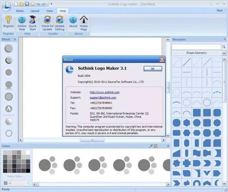Viewport: 228px width, 192px height.
Task: Click the canvas scroll-up arrow
Action: tap(168, 40)
